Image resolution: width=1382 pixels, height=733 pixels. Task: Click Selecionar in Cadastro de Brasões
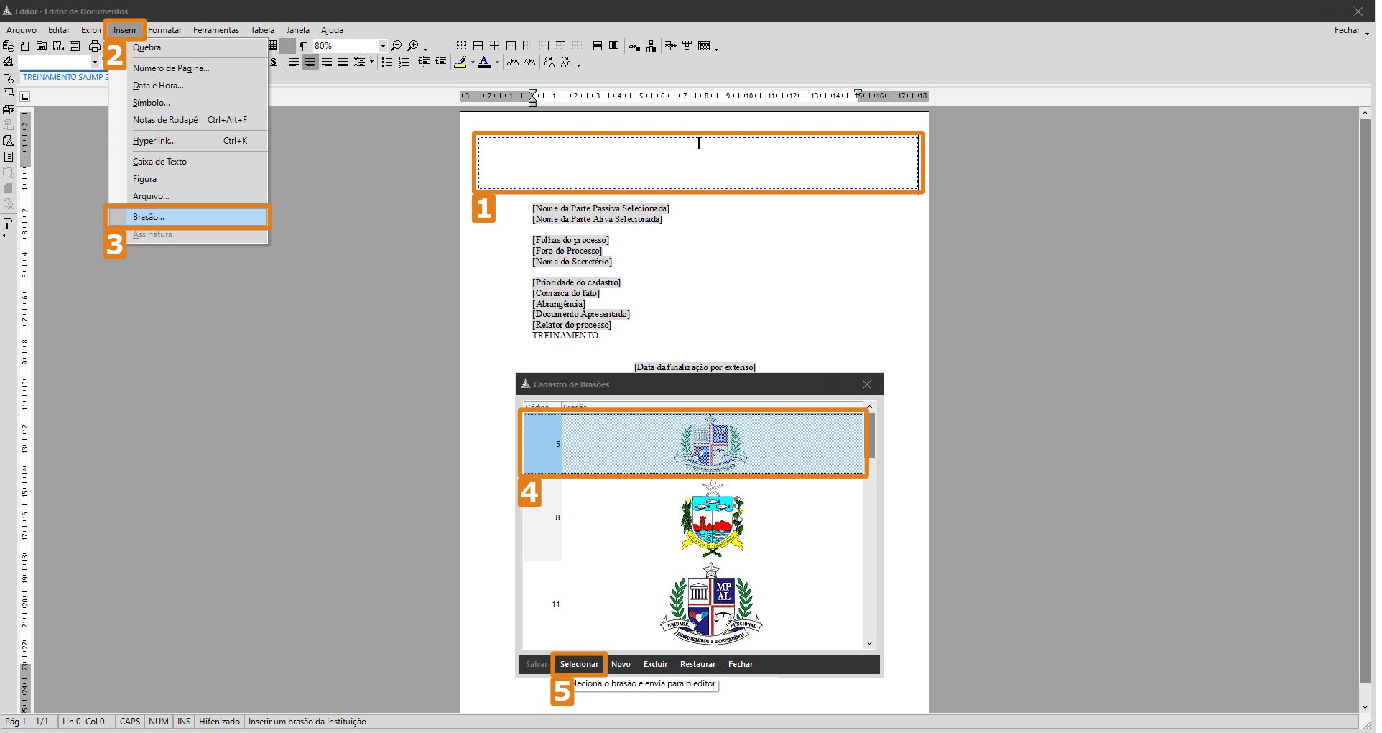579,664
